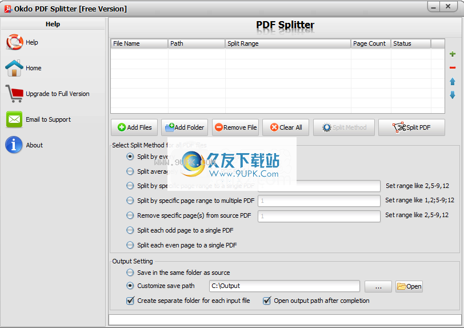Screen dimensions: 464x328
Task: Select Split each even page option
Action: pyautogui.click(x=130, y=245)
